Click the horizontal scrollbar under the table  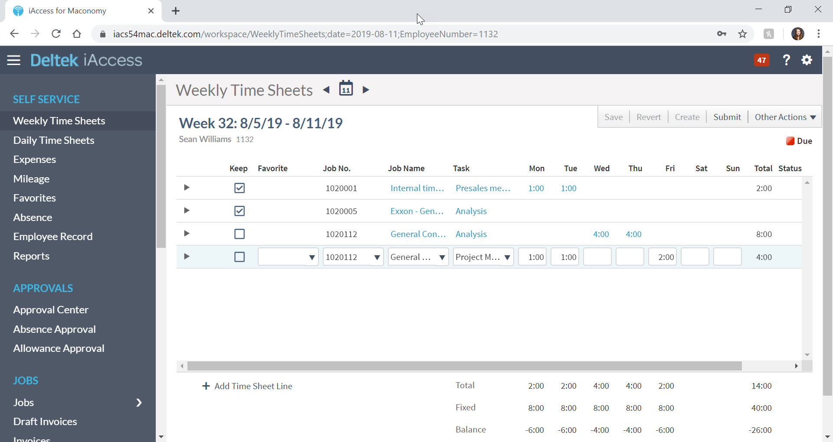coord(464,366)
